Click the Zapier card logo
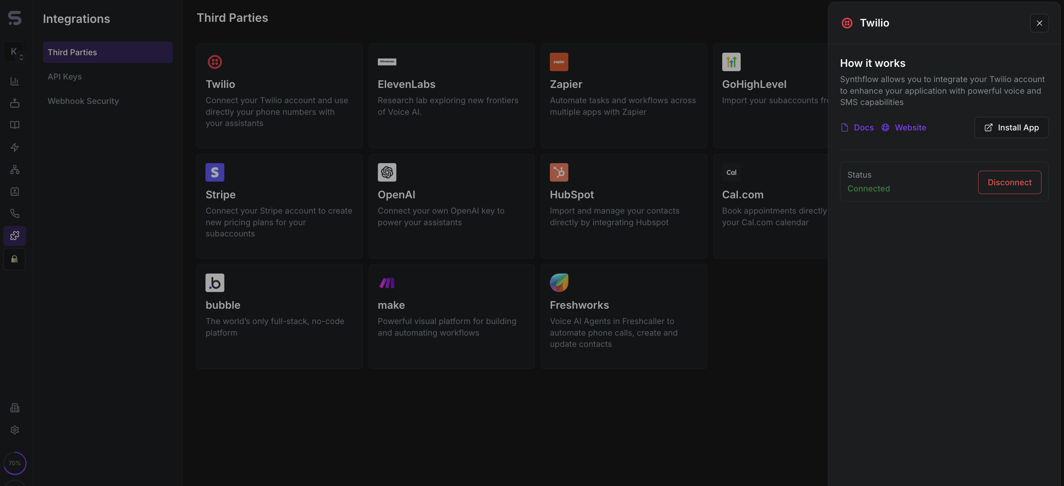This screenshot has width=1064, height=486. pos(559,62)
